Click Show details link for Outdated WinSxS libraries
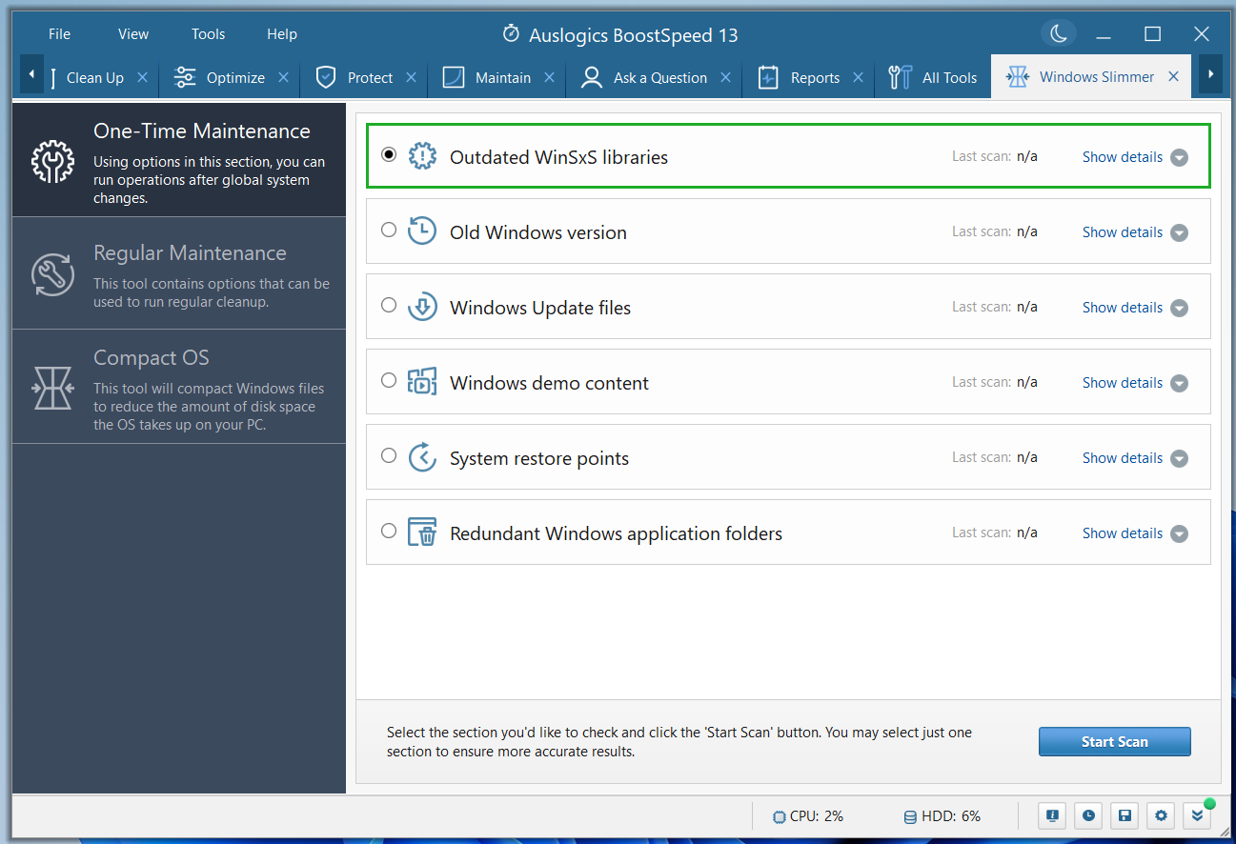Image resolution: width=1236 pixels, height=844 pixels. 1123,157
